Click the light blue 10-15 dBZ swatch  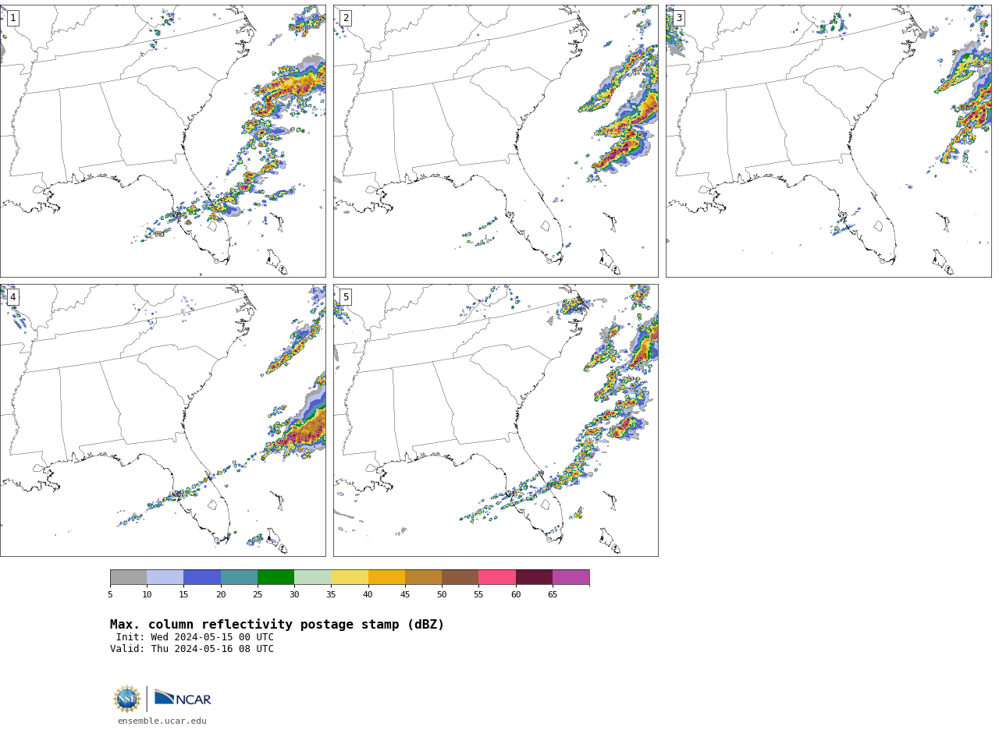point(165,577)
